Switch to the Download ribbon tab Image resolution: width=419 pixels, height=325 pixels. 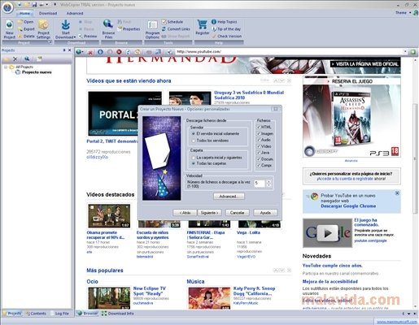(x=48, y=13)
